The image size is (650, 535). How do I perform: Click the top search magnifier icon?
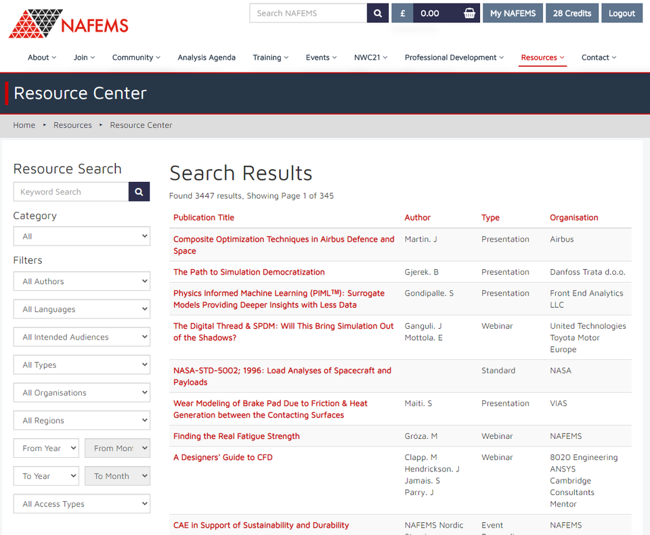pyautogui.click(x=378, y=13)
